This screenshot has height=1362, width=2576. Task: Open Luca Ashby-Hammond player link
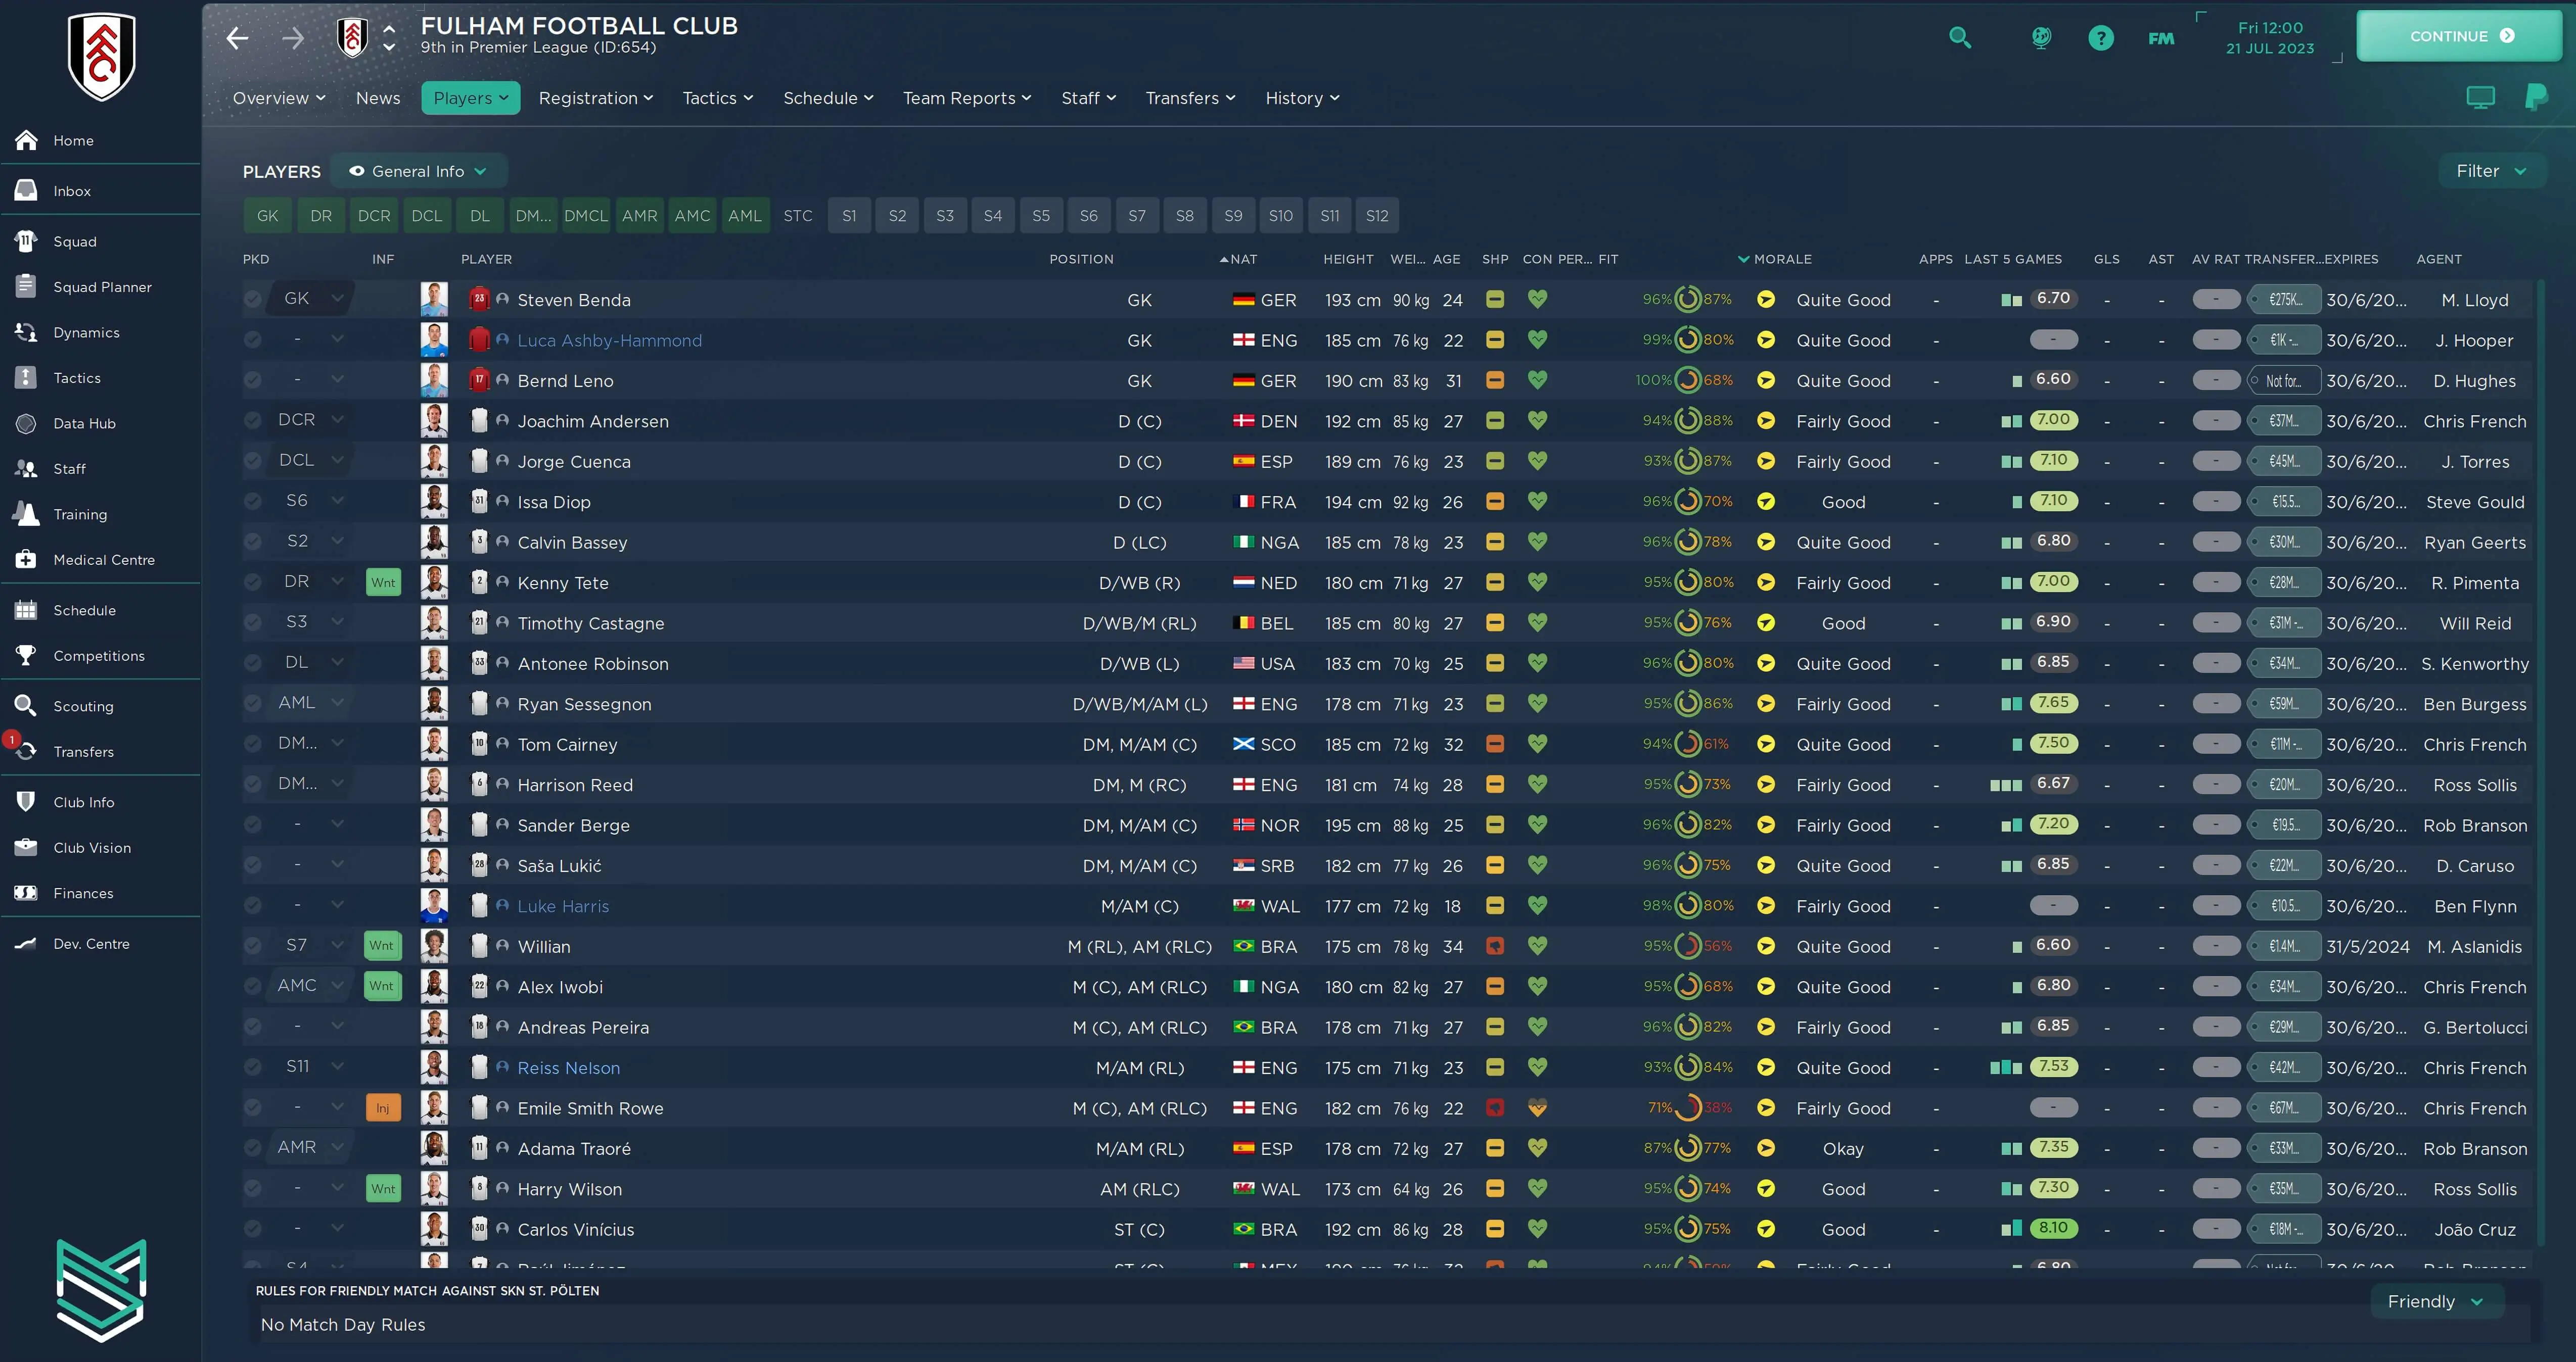click(x=609, y=340)
